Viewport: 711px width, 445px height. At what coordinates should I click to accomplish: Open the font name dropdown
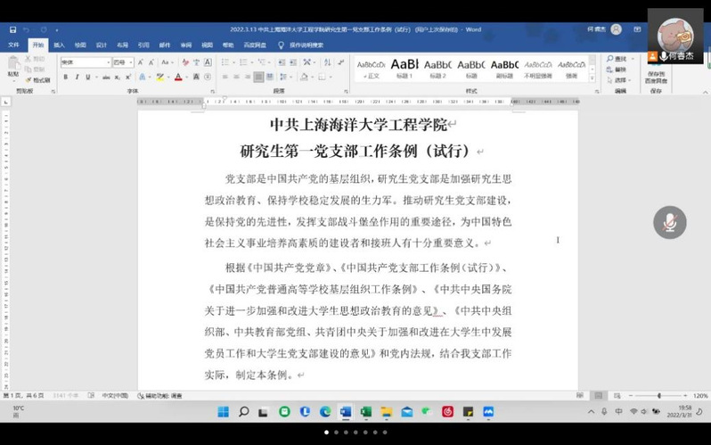pos(108,62)
